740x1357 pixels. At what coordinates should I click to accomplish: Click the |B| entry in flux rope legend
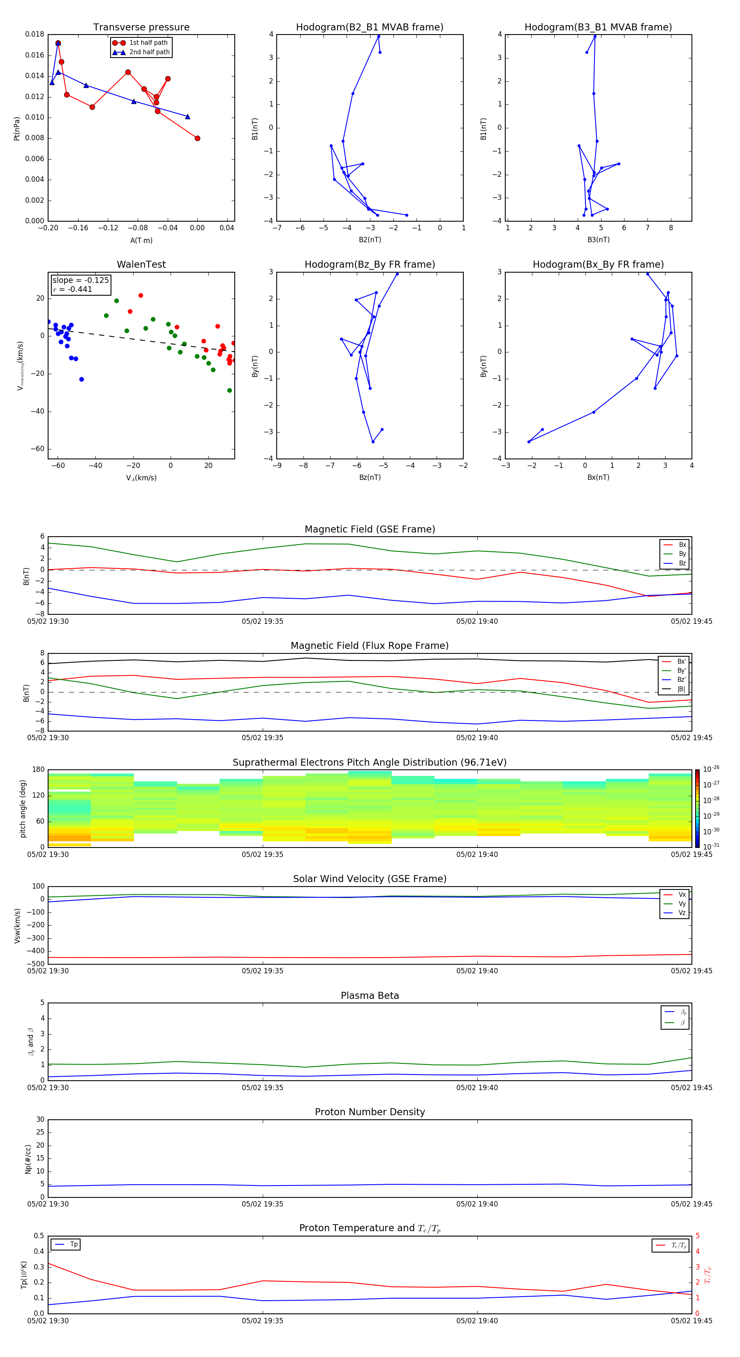pos(674,689)
